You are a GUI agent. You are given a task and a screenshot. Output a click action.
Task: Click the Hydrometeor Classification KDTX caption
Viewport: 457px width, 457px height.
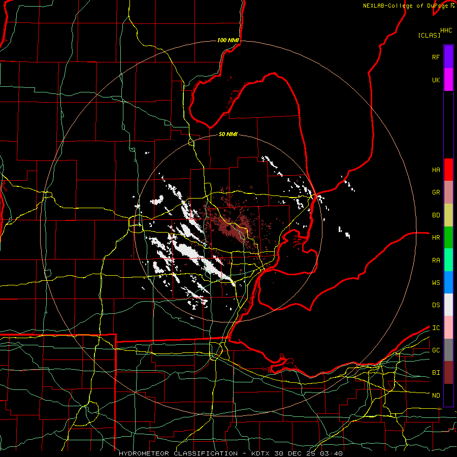click(231, 453)
